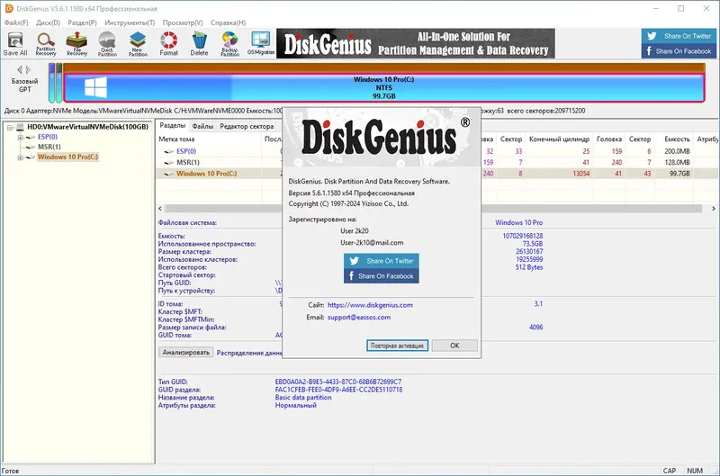Switch to the Файлы tab
Screen dimensions: 720x476
click(202, 126)
